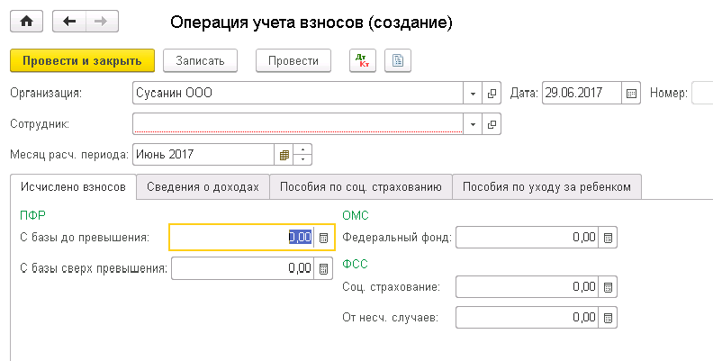
Task: Open the Организация record link button
Action: click(x=492, y=93)
